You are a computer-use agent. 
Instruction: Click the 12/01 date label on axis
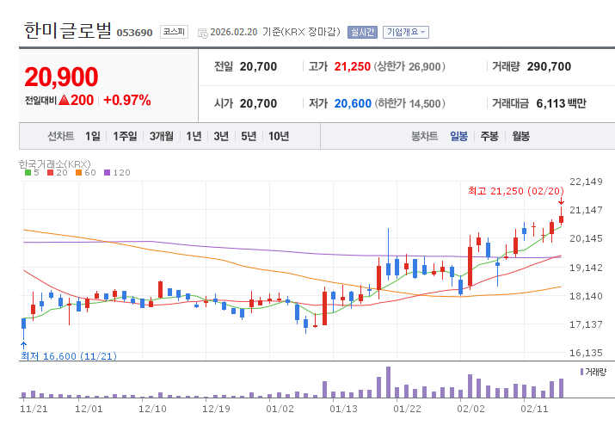[89, 409]
